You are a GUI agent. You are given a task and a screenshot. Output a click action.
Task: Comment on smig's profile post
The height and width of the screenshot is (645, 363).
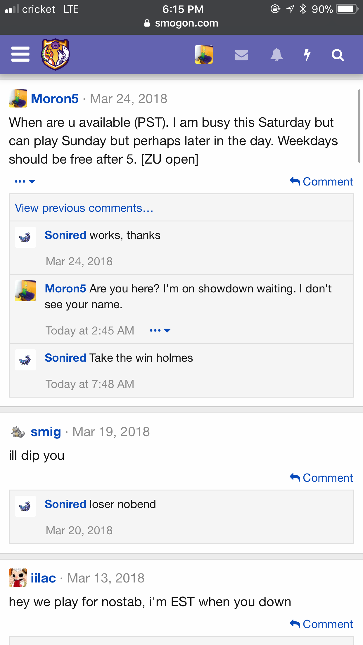point(321,478)
